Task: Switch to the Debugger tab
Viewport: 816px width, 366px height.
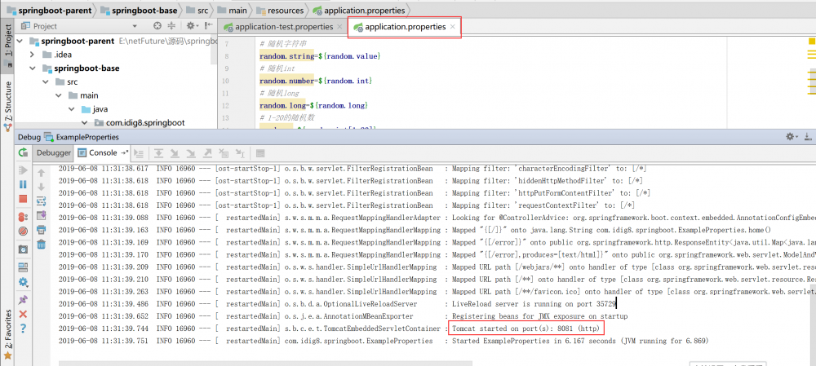Action: pos(54,153)
